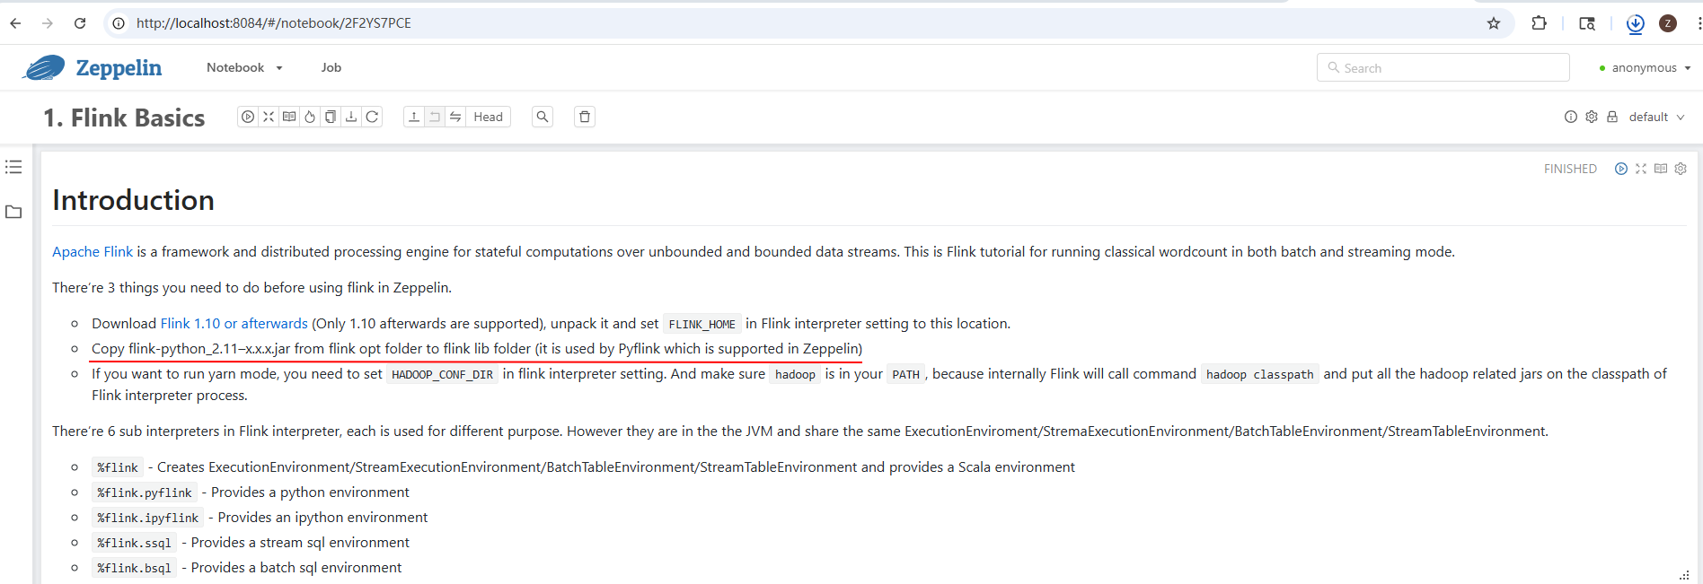Click the HADOOP_CONF_DIR code label
1703x584 pixels.
(442, 375)
